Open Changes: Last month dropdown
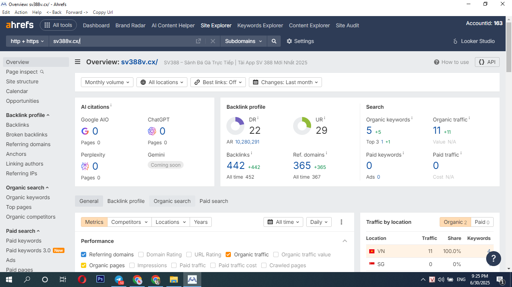This screenshot has height=287, width=512. 285,82
